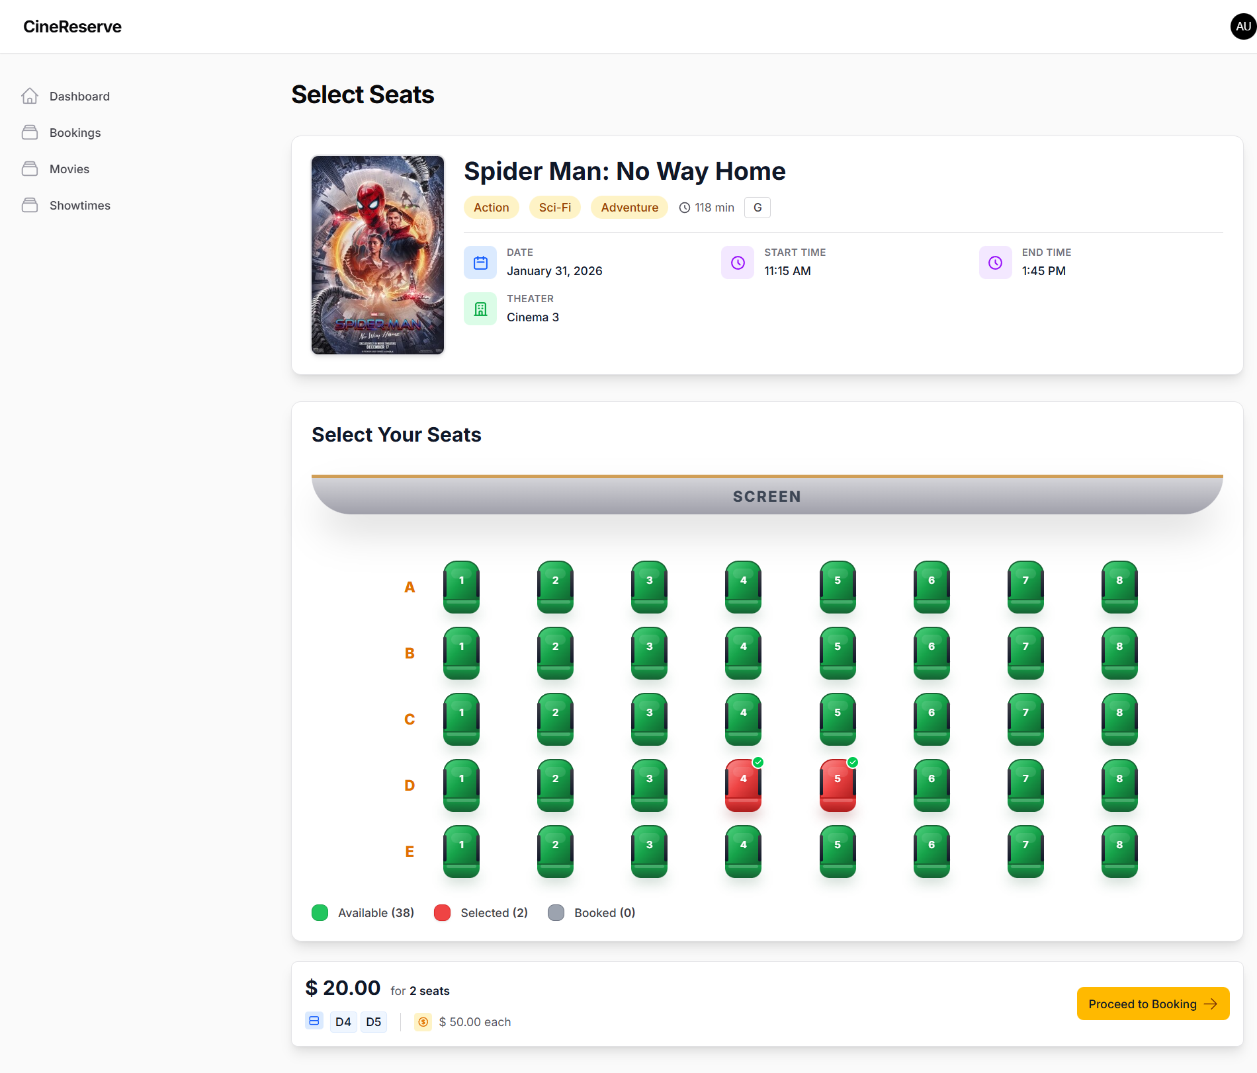
Task: Deselect the red seat D5
Action: point(837,785)
